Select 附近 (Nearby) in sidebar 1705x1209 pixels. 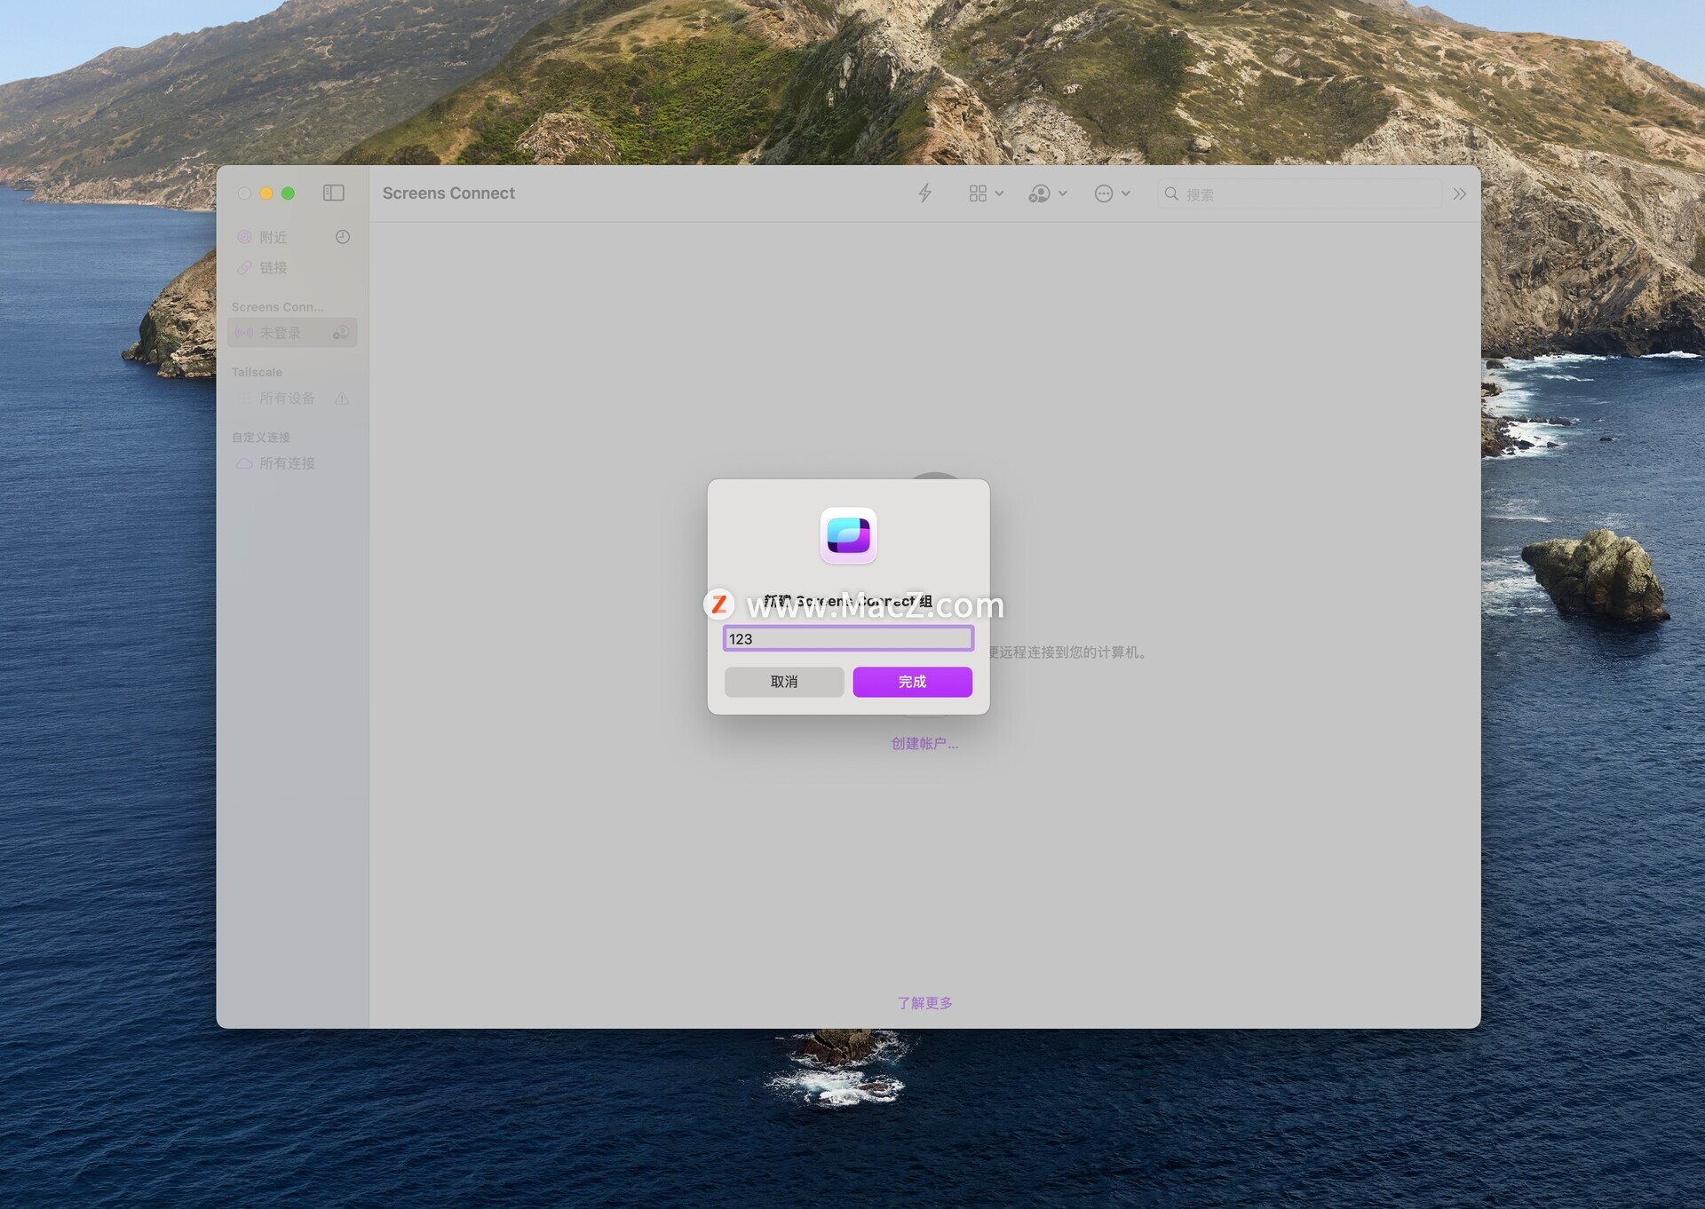273,237
